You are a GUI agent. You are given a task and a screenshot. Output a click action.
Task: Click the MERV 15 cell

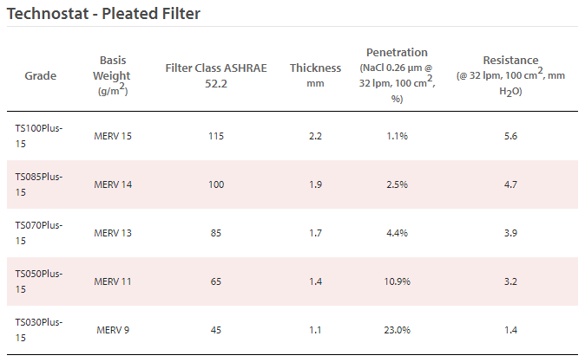[x=113, y=136]
